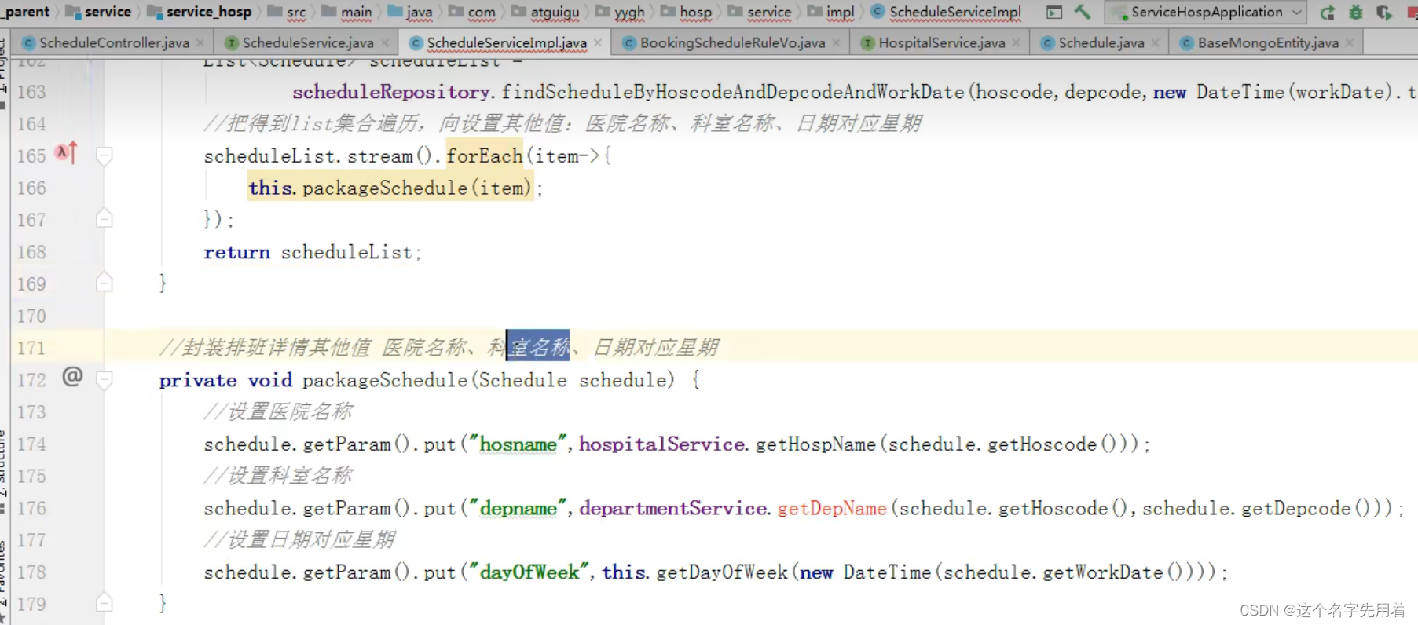Click line number 163 in the gutter
Viewport: 1418px width, 625px height.
coord(31,92)
